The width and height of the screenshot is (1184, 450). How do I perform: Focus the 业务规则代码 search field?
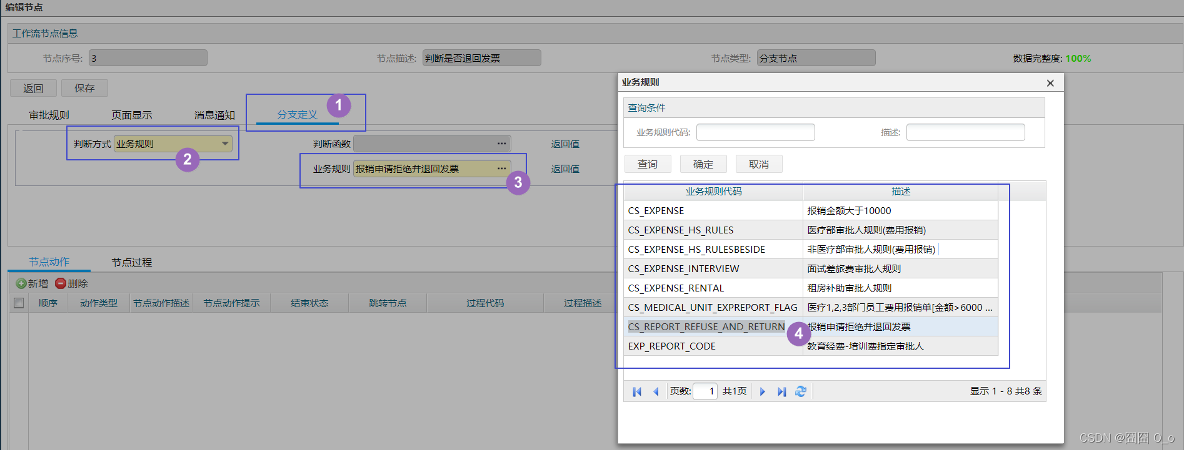(x=755, y=132)
